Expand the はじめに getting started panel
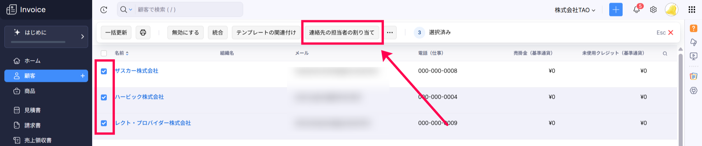Screen dimensions: 702x146 coord(46,37)
